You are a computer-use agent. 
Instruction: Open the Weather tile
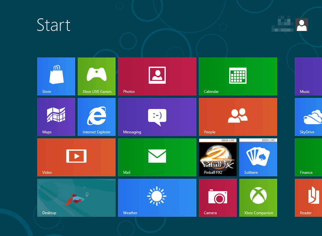pos(157,198)
